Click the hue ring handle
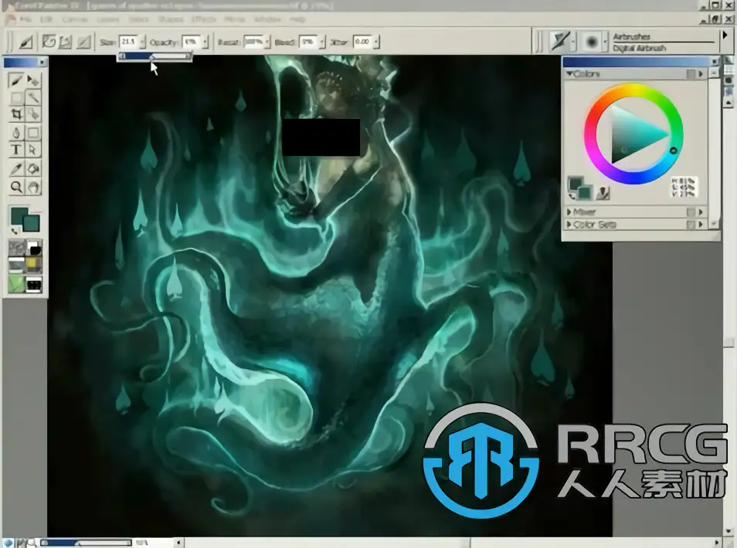737x548 pixels. pos(673,151)
